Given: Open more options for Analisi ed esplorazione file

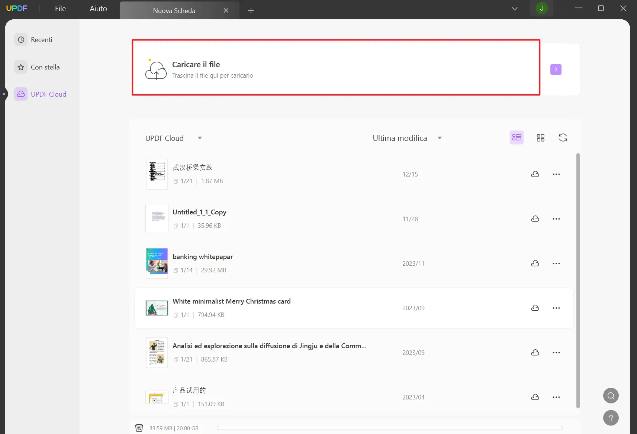Looking at the screenshot, I should coord(556,353).
